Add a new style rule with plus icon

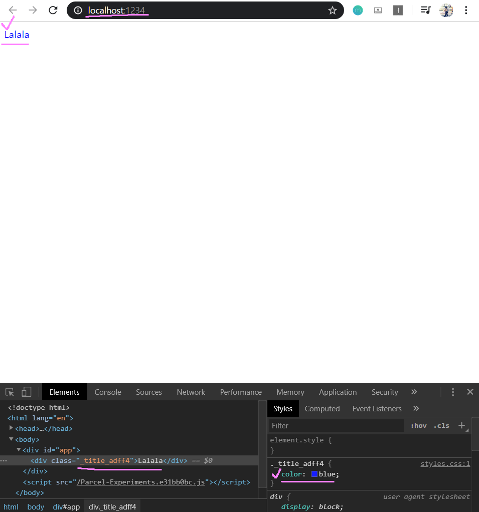pos(461,425)
